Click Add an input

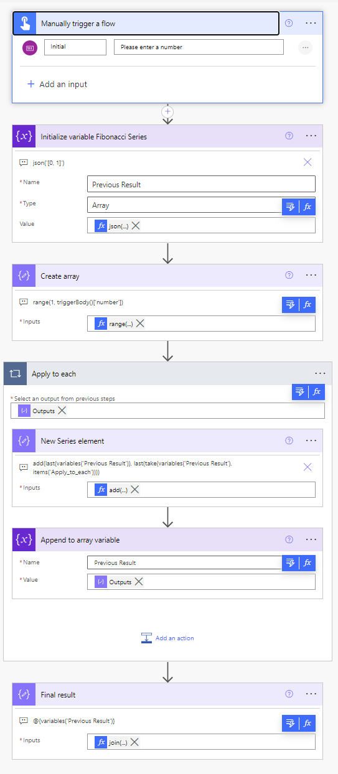[57, 84]
